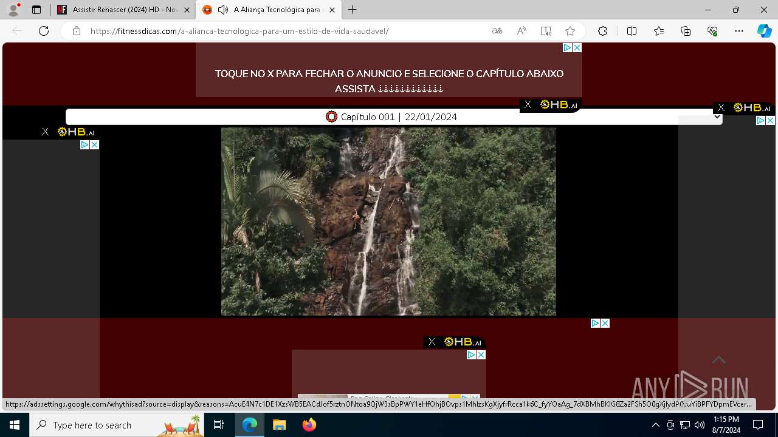Close the bottom center HB.ai overlay X
The height and width of the screenshot is (437, 778).
[432, 342]
